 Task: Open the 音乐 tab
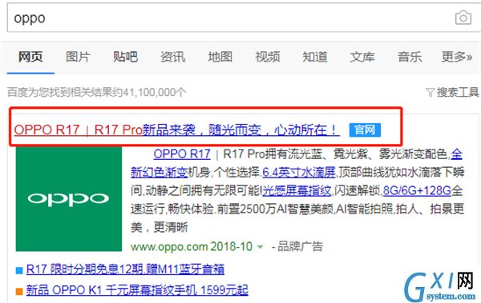click(x=410, y=57)
